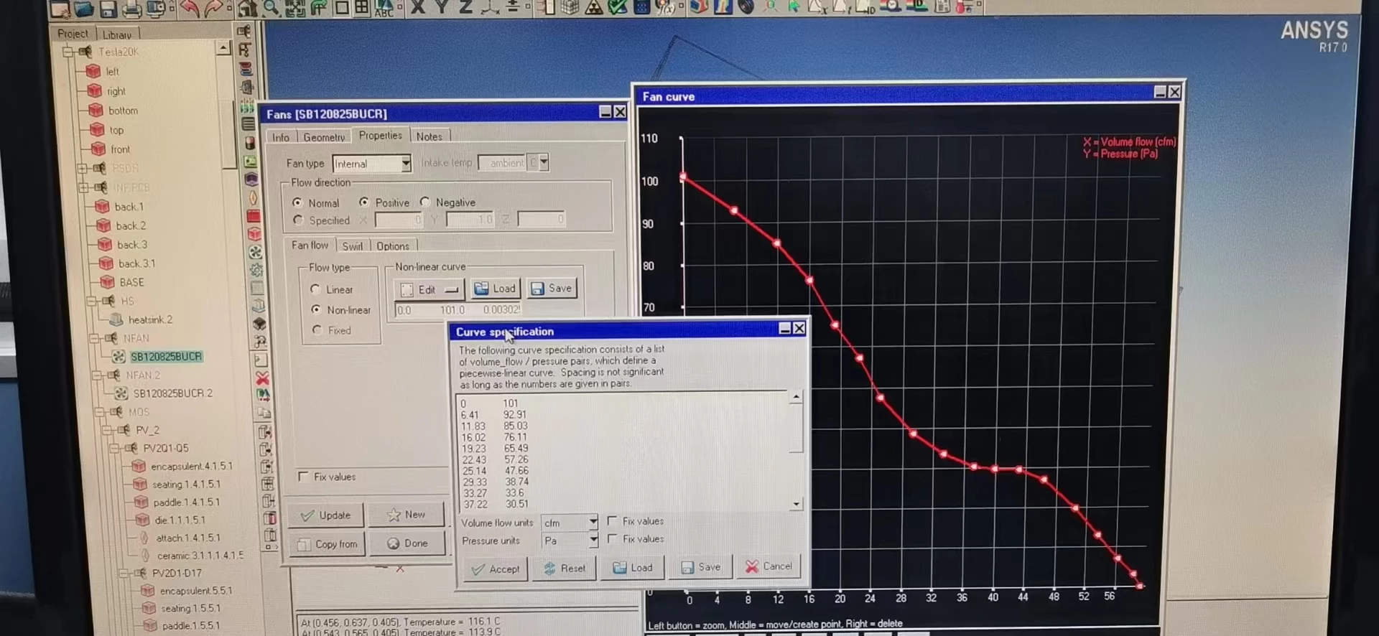Click Cancel in Curve specification

tap(769, 566)
